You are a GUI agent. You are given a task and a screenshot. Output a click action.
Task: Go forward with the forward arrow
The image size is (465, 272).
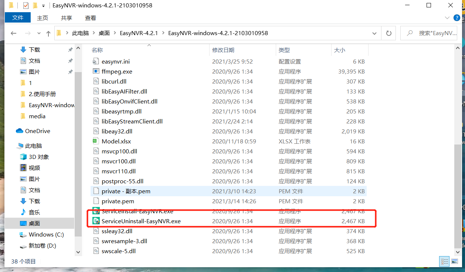(x=28, y=33)
